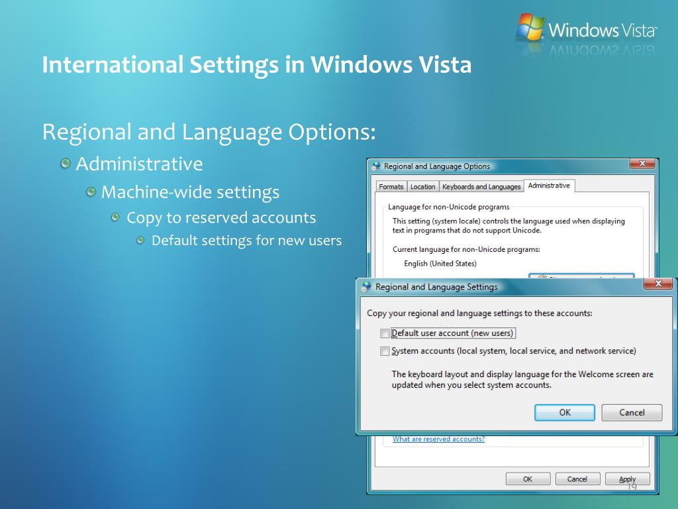Viewport: 678px width, 509px height.
Task: Click the Windows Vista logo
Action: (587, 28)
